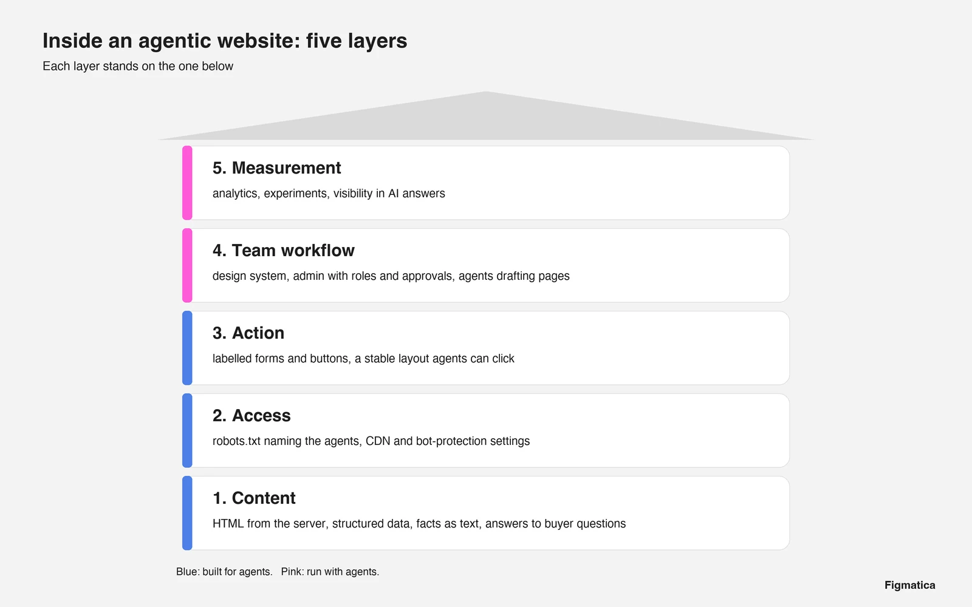This screenshot has height=607, width=972.
Task: Click the subtitle 'Each layer stands on the one below'
Action: tap(138, 66)
